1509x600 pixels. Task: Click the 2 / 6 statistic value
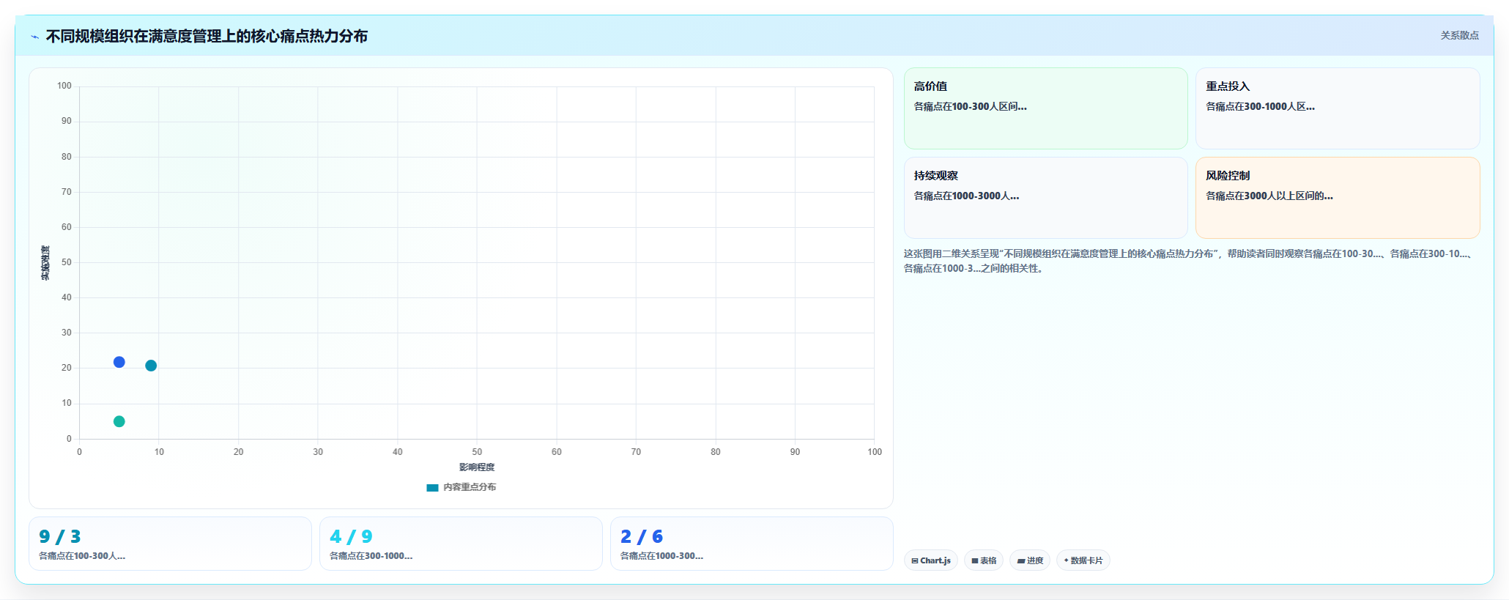642,537
